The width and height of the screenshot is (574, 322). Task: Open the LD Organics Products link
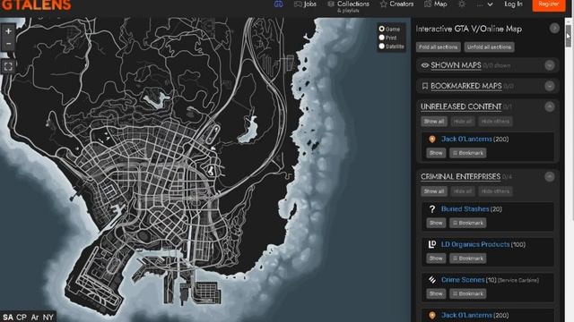click(x=475, y=244)
